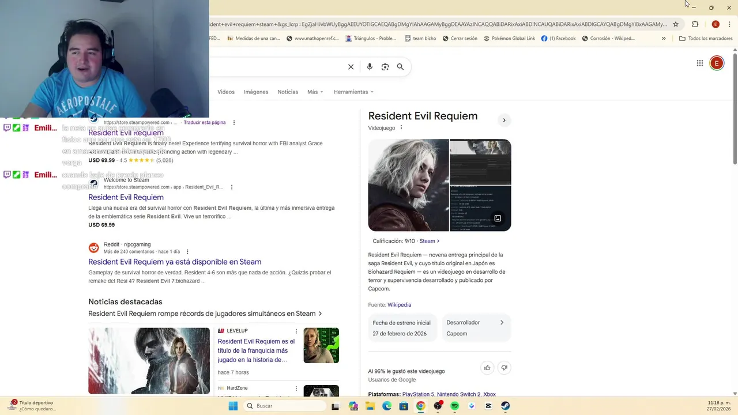
Task: Open Steam from the taskbar
Action: [505, 406]
